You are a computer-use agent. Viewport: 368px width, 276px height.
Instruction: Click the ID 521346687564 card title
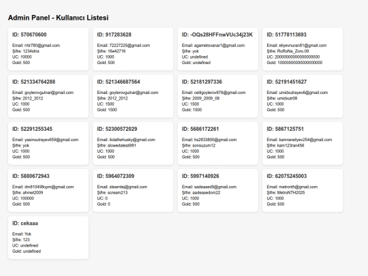119,82
